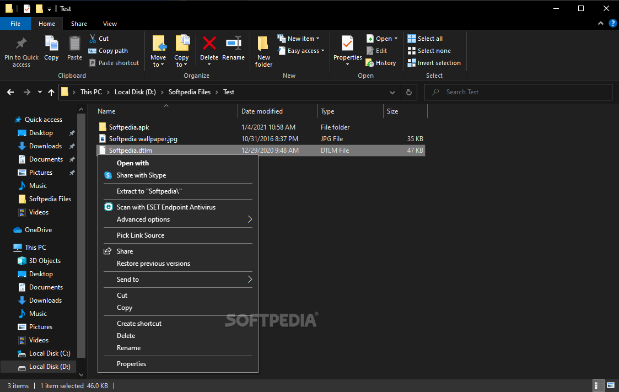Expand the Send to submenu
This screenshot has height=392, width=619.
point(250,279)
